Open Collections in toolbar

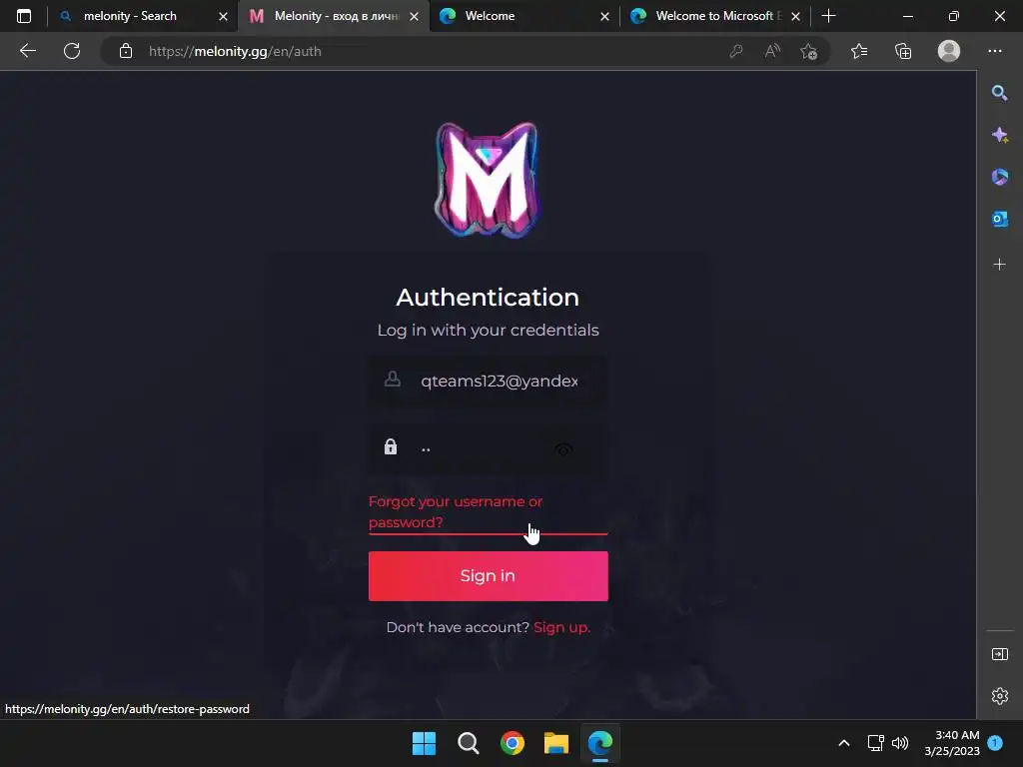(903, 51)
